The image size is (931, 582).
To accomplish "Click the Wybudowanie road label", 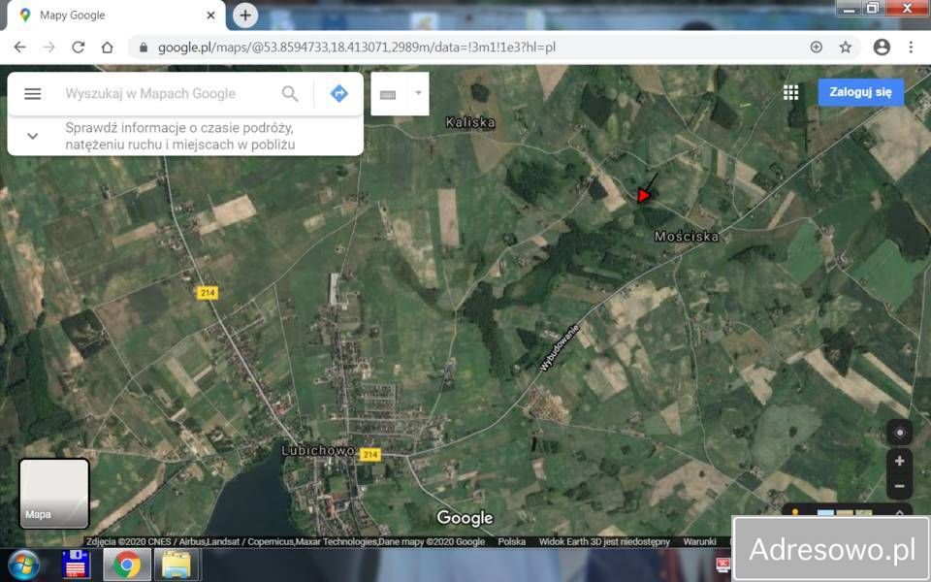I will (559, 347).
